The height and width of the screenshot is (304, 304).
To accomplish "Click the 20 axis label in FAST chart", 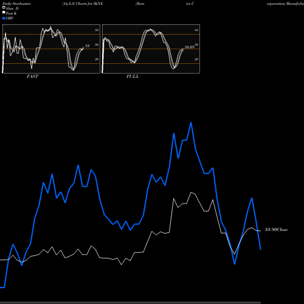I will coord(97,59).
